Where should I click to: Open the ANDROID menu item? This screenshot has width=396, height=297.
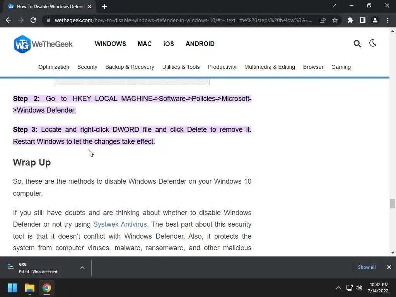pyautogui.click(x=200, y=44)
